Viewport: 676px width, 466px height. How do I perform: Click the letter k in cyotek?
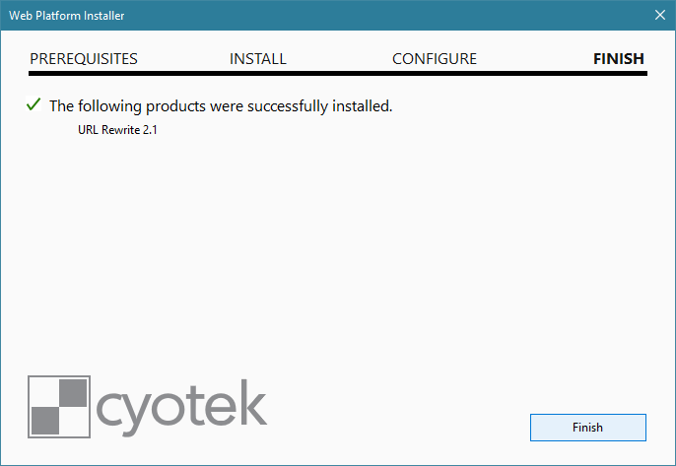pos(254,402)
